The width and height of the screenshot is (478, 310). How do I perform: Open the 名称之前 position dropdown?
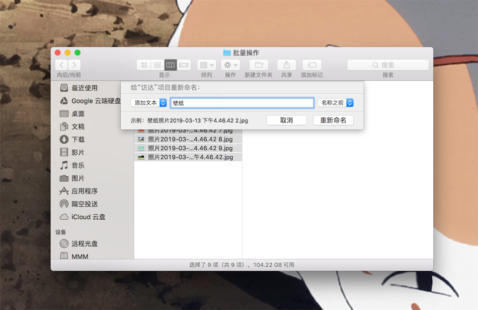tap(335, 103)
